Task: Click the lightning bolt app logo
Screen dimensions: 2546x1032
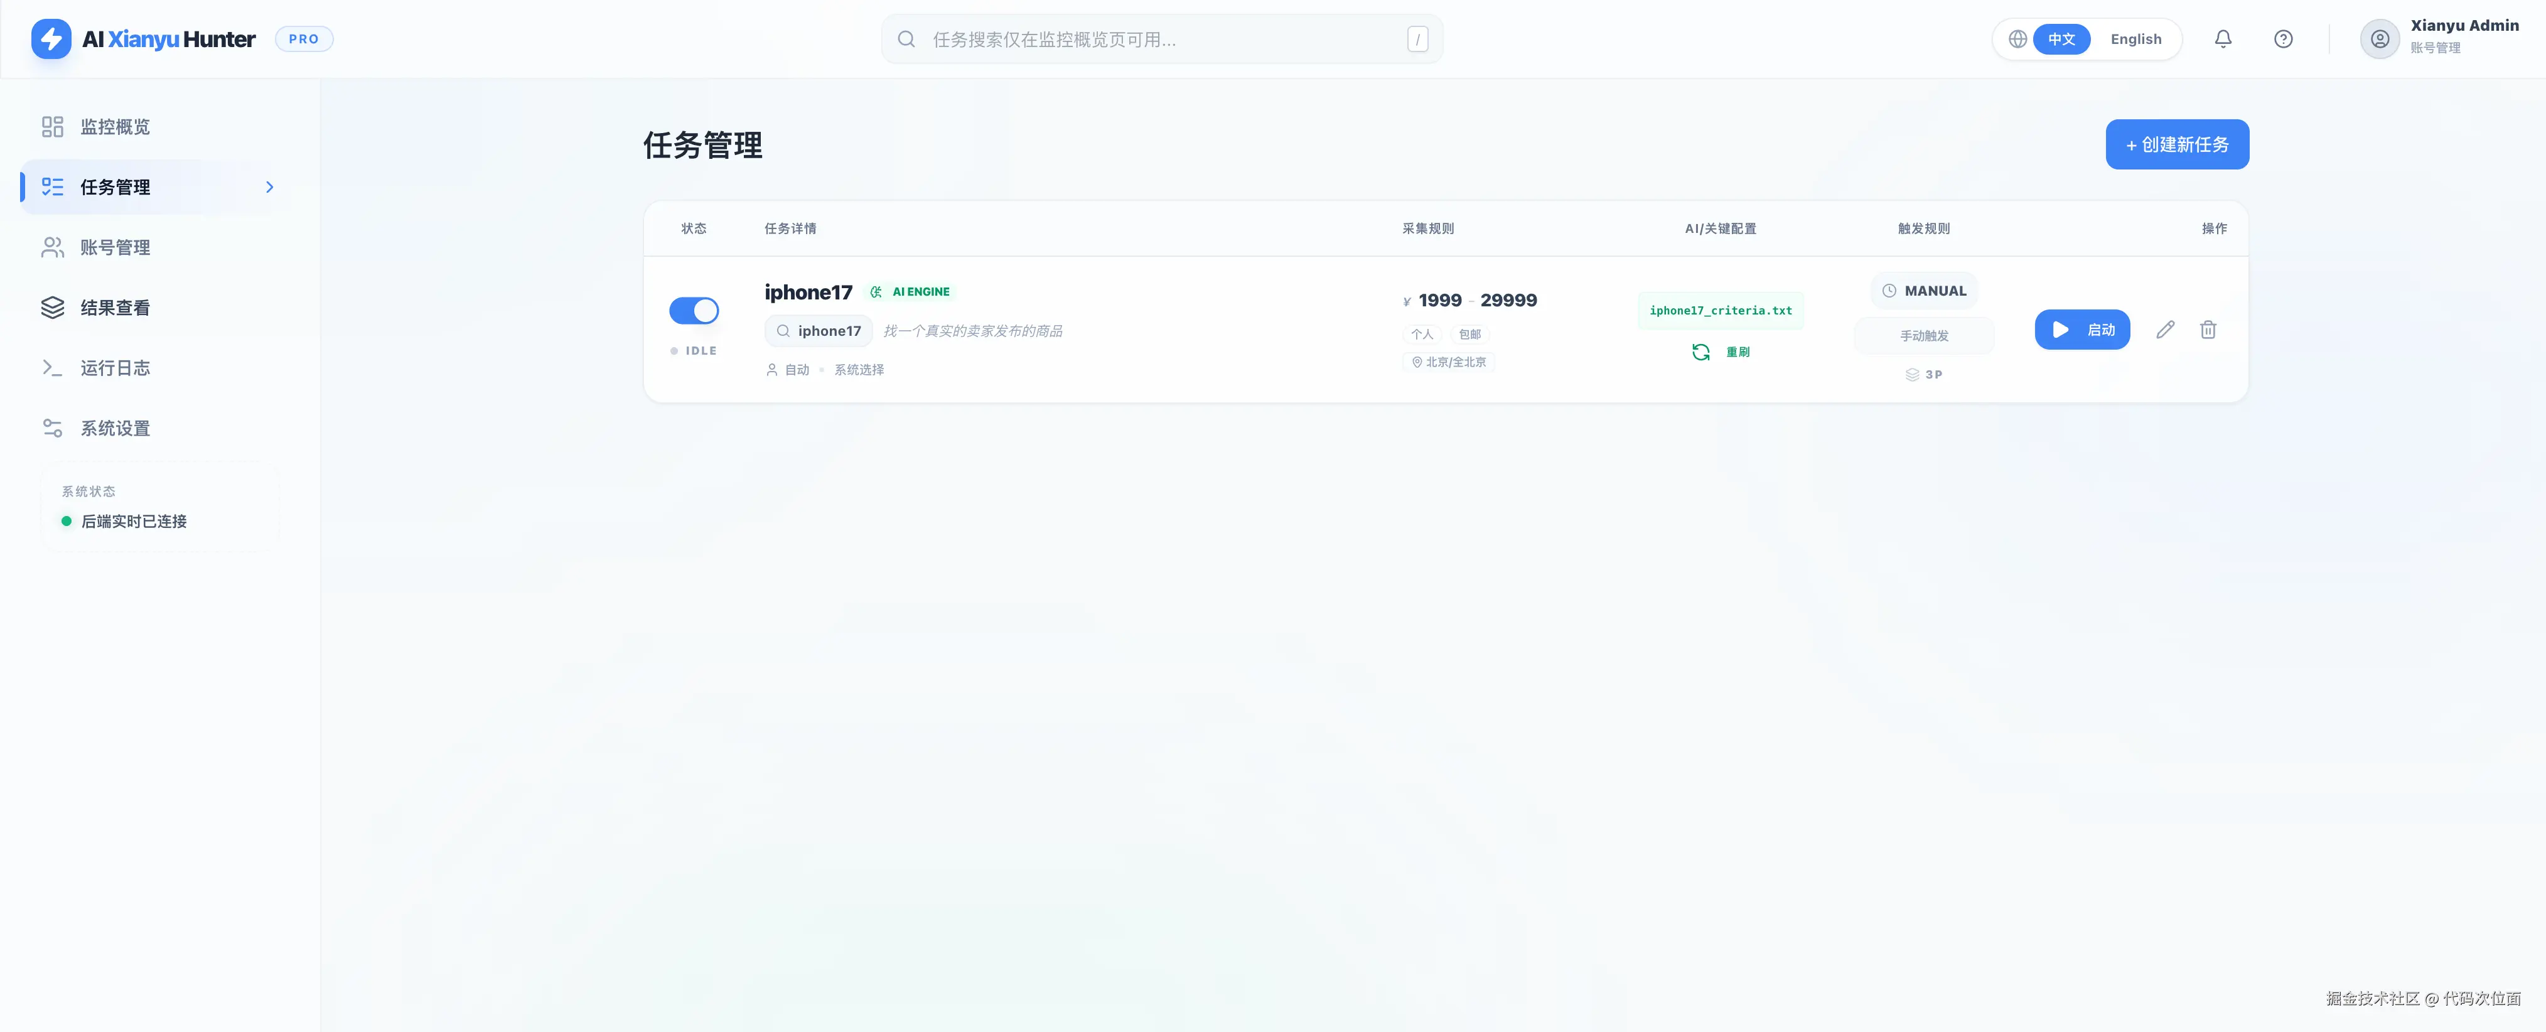Action: 51,40
